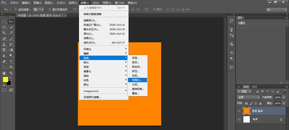This screenshot has width=289, height=130.
Task: Lock all padlock icon in Layers panel
Action: pos(260,104)
